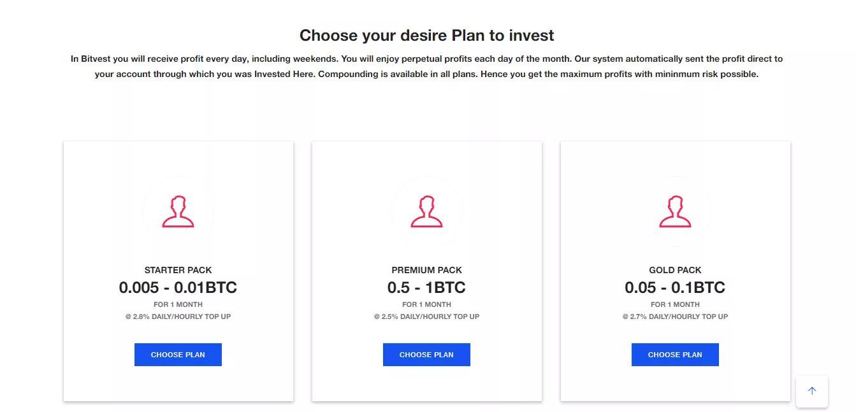Image resolution: width=856 pixels, height=412 pixels.
Task: Click the Starter Pack user icon
Action: click(178, 211)
